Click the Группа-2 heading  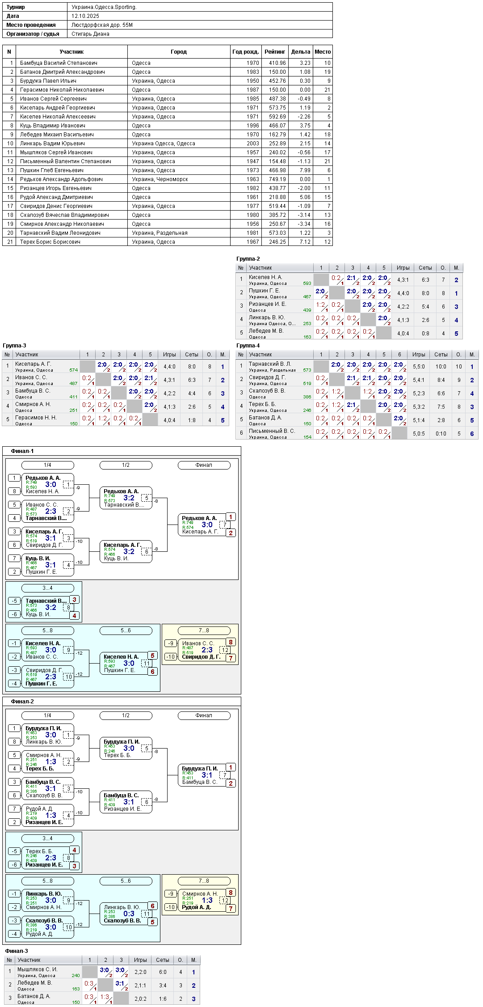tap(248, 259)
